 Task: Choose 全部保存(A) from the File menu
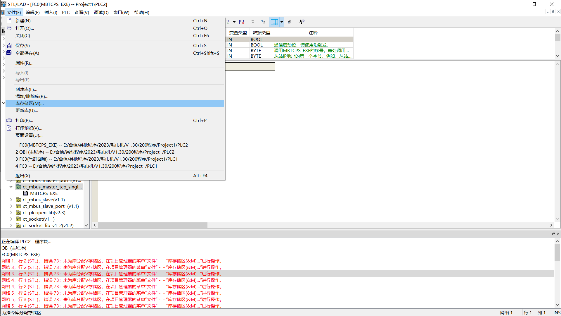tap(27, 53)
